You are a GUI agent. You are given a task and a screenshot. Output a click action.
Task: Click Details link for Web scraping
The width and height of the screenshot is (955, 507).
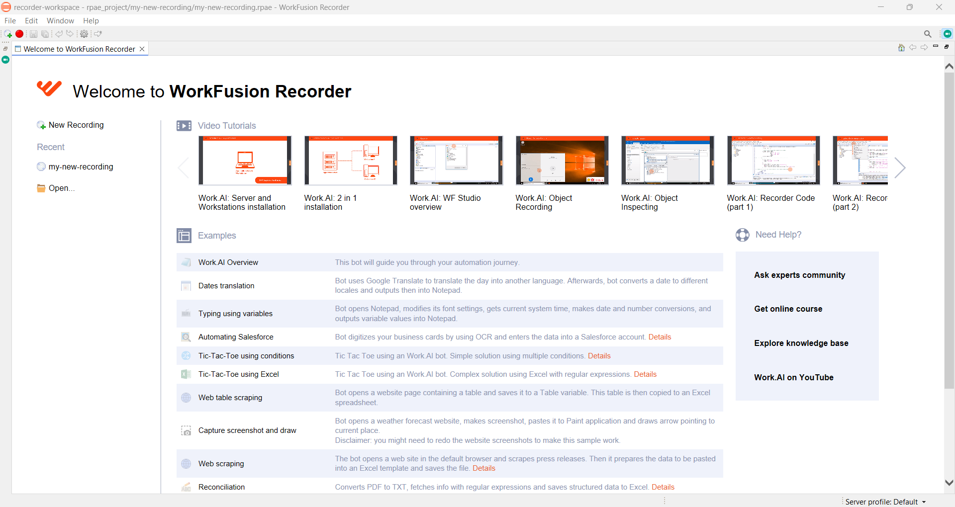tap(483, 468)
